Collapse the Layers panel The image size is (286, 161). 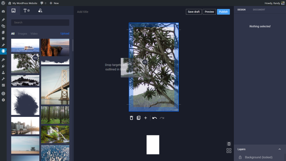click(279, 149)
